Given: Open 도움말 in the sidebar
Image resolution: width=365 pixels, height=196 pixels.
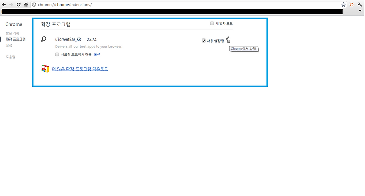Looking at the screenshot, I should (10, 57).
